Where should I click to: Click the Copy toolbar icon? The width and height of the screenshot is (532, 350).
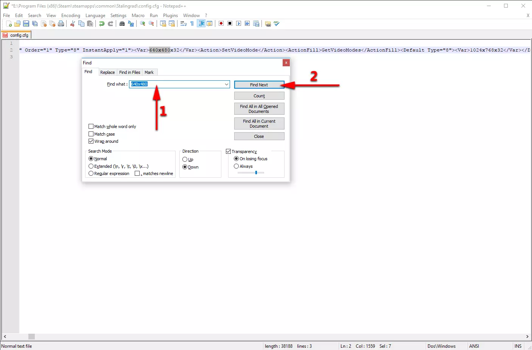(81, 23)
